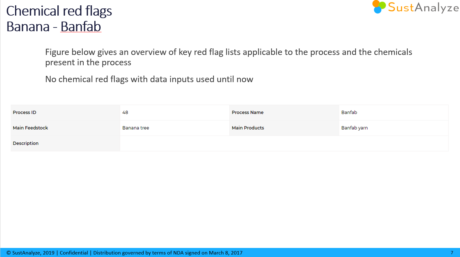The image size is (460, 257).
Task: Click the Main Products label cell
Action: [x=248, y=128]
